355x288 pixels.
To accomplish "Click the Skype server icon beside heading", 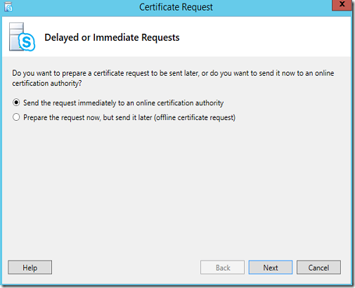I will 22,37.
